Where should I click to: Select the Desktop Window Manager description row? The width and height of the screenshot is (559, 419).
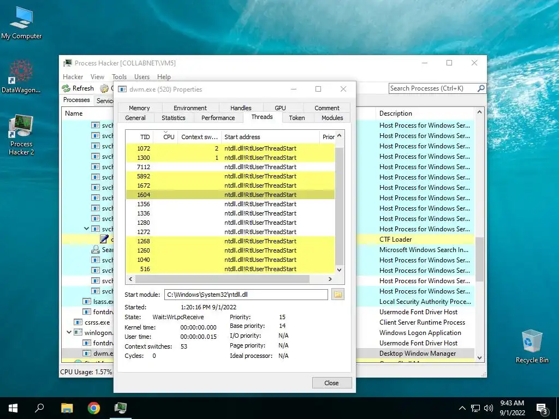[x=418, y=354]
